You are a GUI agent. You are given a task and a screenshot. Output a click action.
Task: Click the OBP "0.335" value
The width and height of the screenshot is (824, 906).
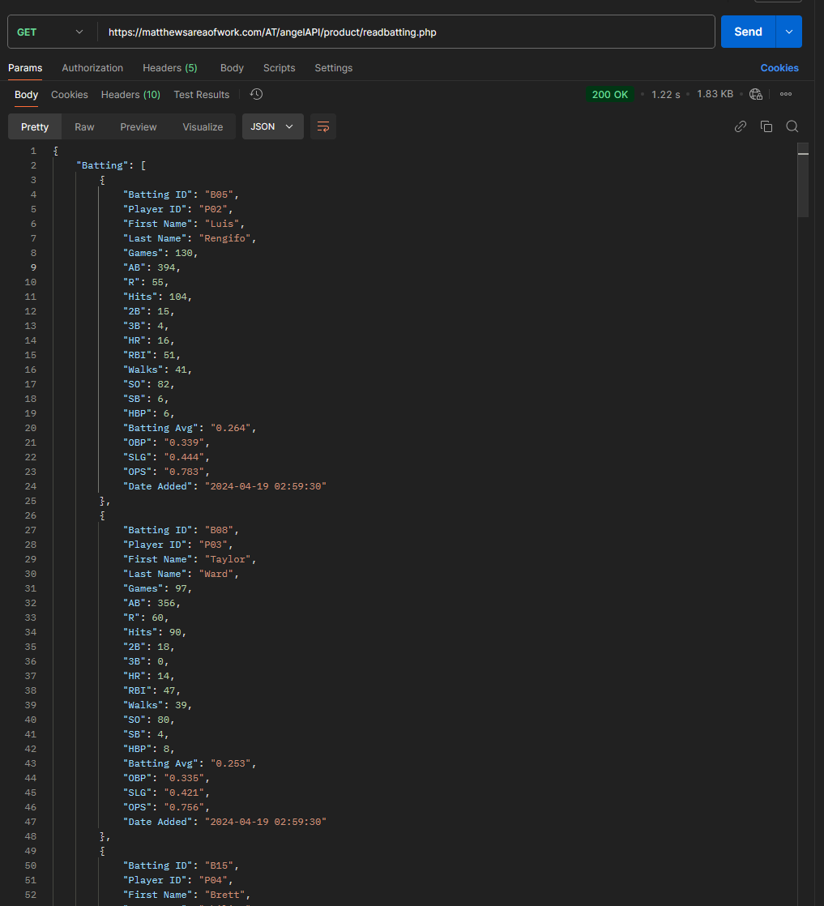184,778
